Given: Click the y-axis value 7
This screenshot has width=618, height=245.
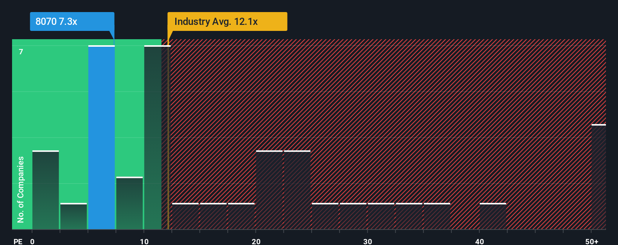Looking at the screenshot, I should pyautogui.click(x=21, y=52).
